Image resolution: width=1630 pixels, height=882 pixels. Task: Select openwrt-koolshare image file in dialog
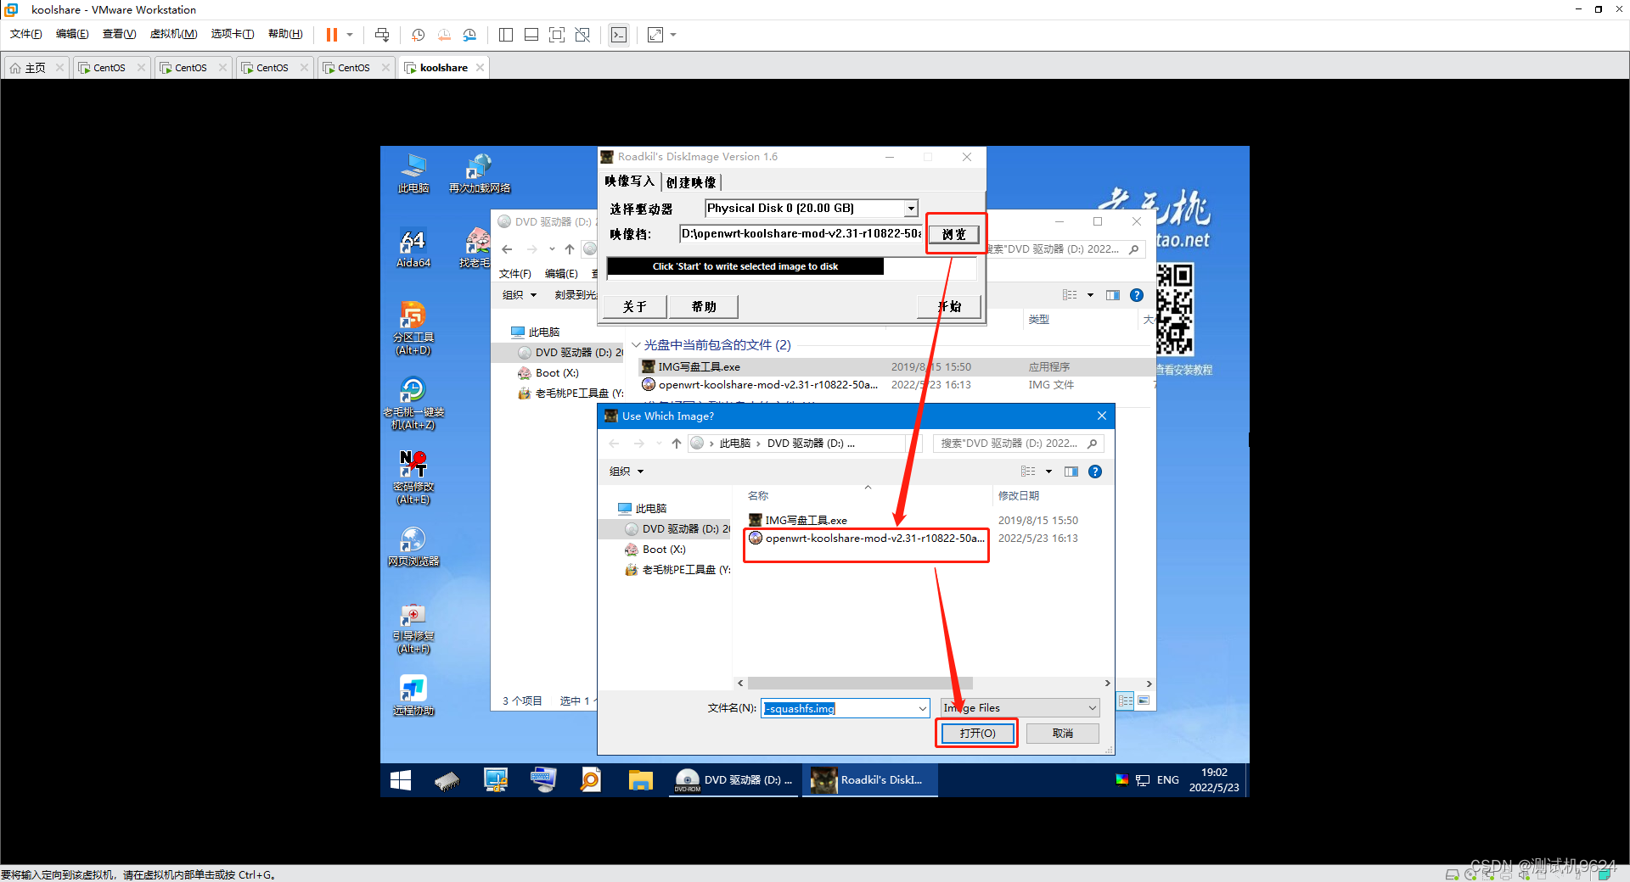867,539
